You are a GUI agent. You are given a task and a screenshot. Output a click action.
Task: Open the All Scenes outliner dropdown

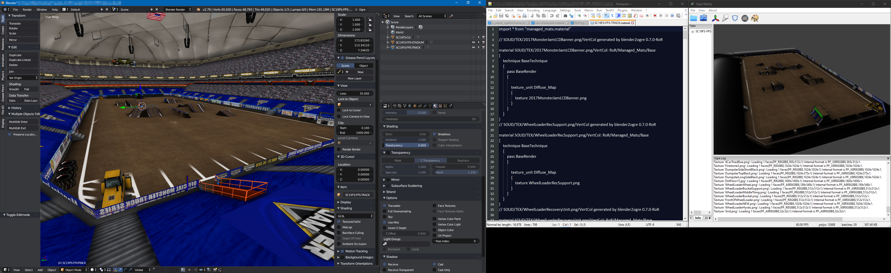point(432,16)
